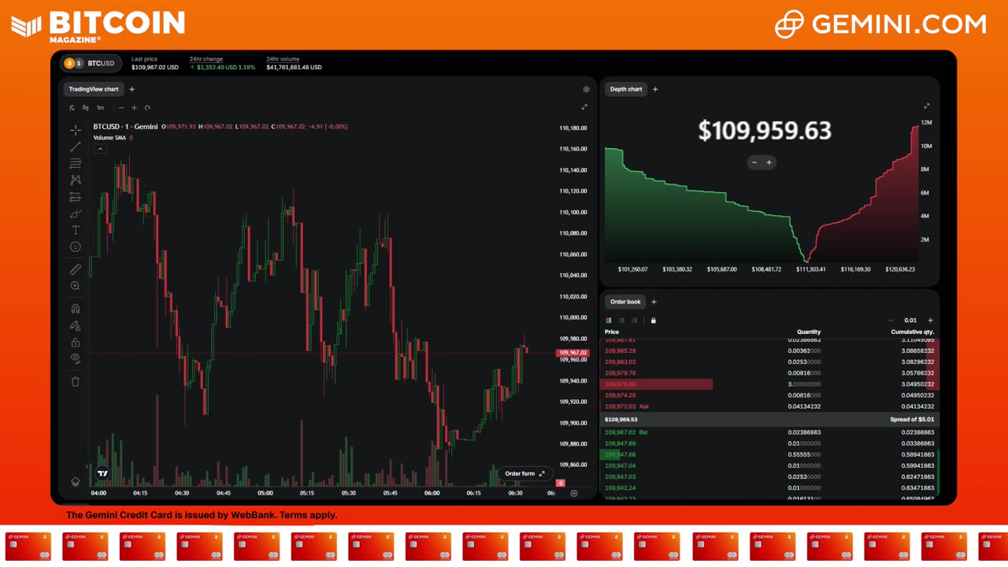Viewport: 1008px width, 567px height.
Task: Click the bid price 109,947.04
Action: tap(620, 465)
